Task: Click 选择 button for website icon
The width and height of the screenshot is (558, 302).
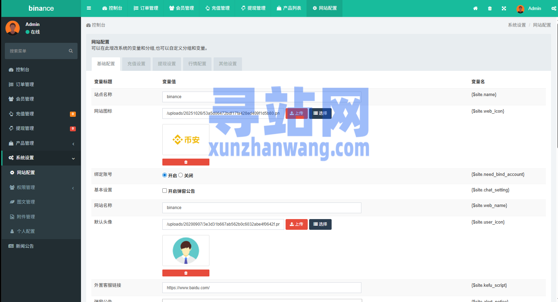Action: [320, 113]
